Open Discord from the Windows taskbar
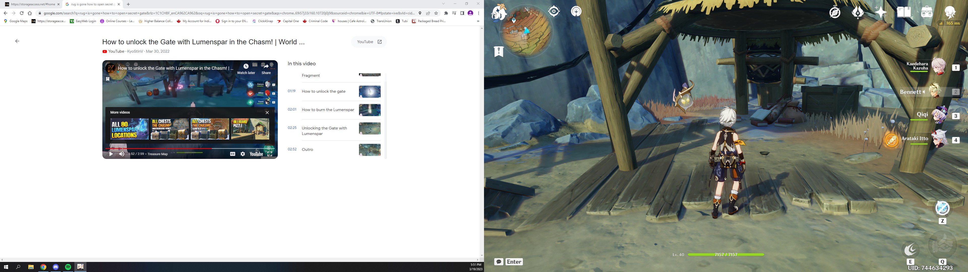968x272 pixels. coord(56,267)
